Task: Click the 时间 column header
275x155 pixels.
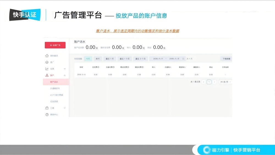Action: [81, 67]
